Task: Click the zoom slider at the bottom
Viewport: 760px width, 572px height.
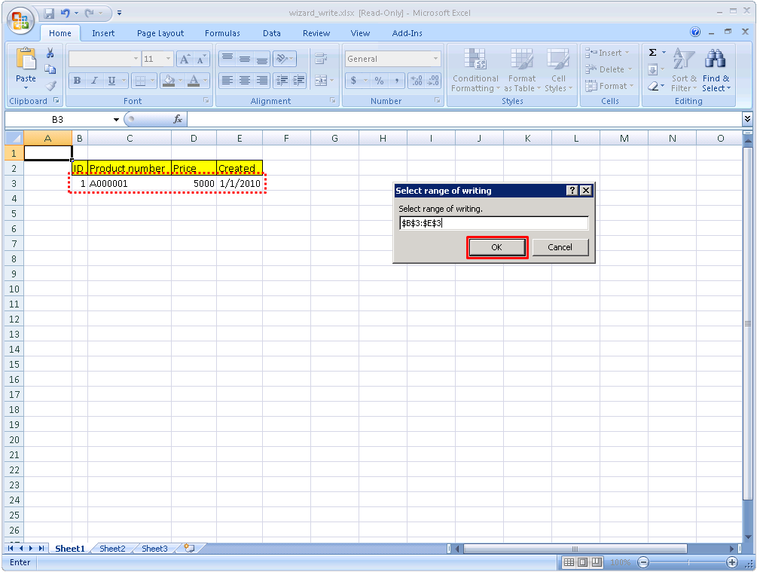Action: click(x=688, y=562)
